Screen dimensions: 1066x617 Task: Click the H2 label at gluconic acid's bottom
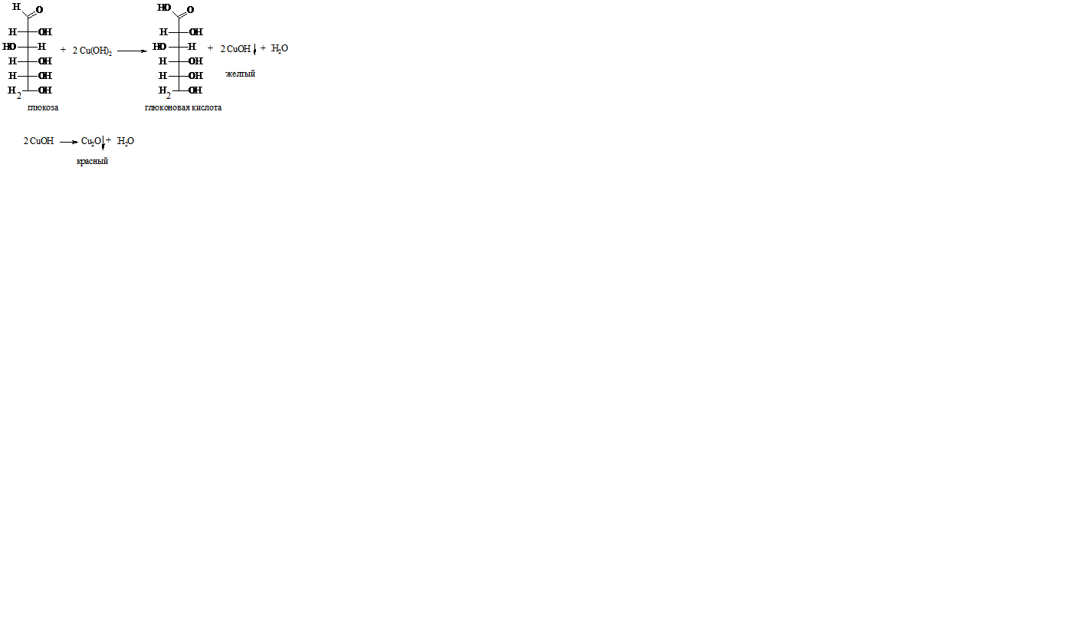pos(165,91)
